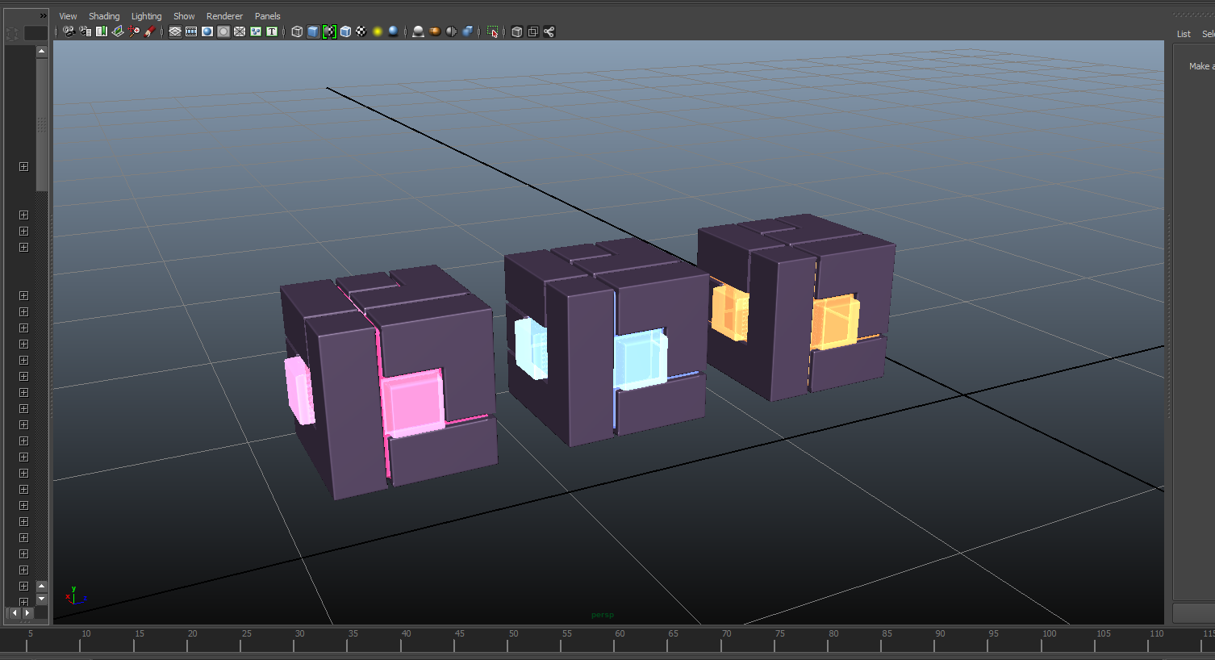Click the use all lights icon

[x=377, y=31]
